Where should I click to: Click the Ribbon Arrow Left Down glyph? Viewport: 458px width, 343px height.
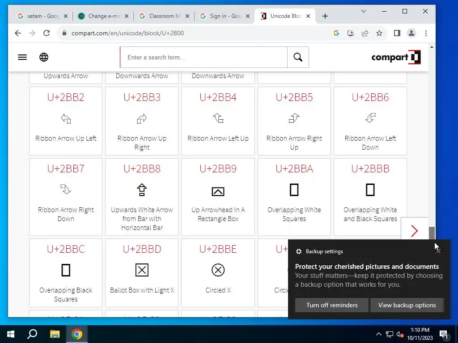click(x=370, y=118)
